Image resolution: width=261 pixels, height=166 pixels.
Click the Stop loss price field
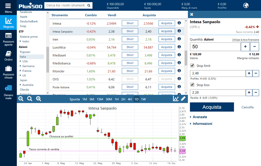pyautogui.click(x=218, y=92)
